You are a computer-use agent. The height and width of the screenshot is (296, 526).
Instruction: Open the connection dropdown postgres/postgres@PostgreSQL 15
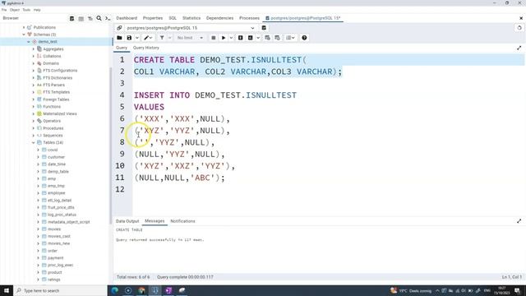(x=191, y=28)
